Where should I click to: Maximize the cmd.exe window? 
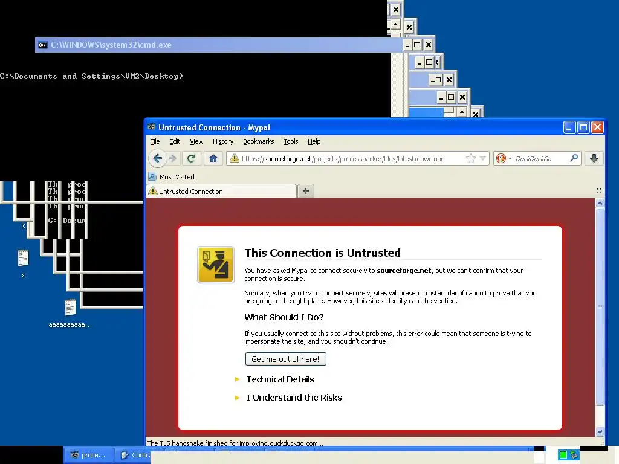pos(417,45)
